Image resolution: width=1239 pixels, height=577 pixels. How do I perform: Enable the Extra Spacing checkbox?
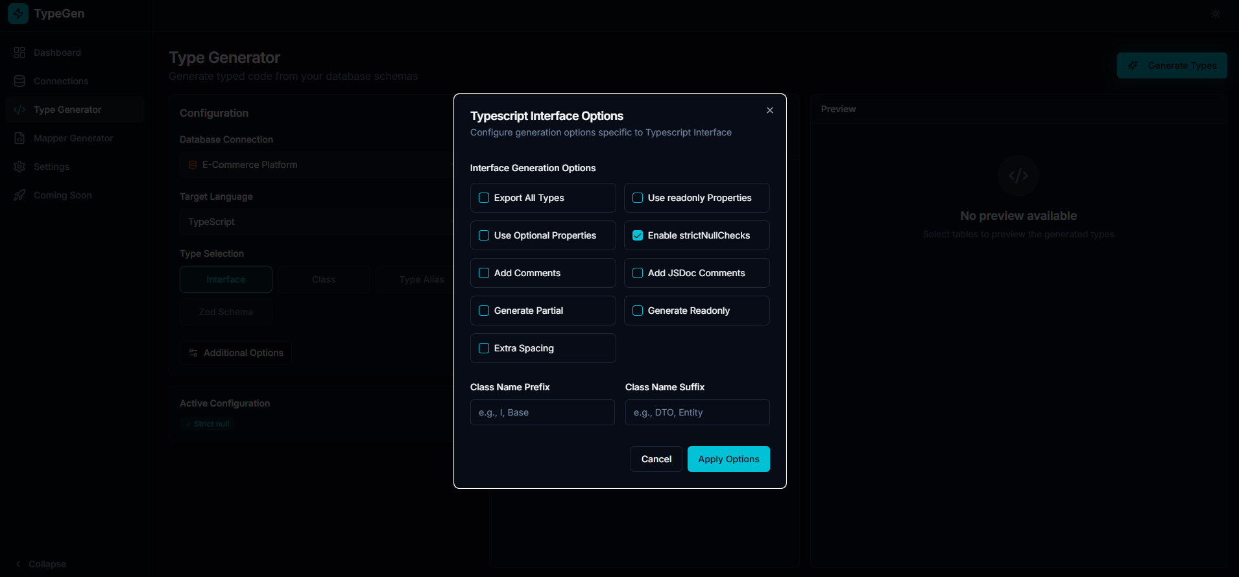click(x=484, y=348)
